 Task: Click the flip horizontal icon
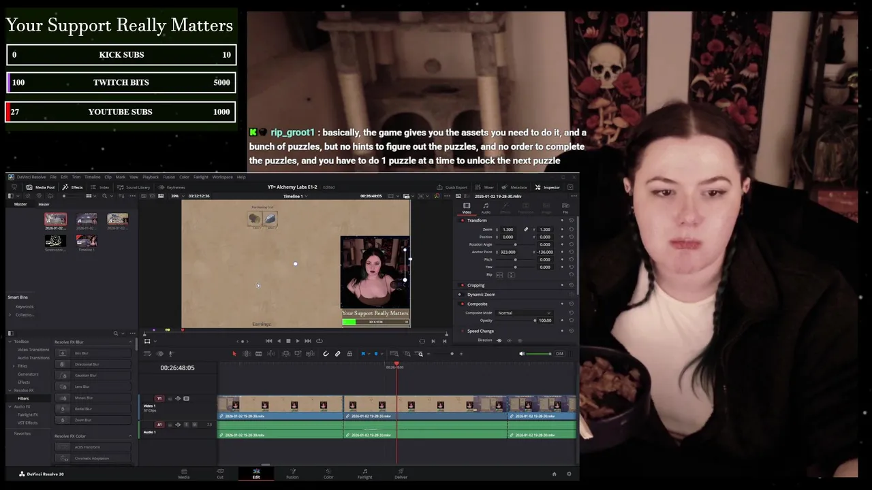499,275
